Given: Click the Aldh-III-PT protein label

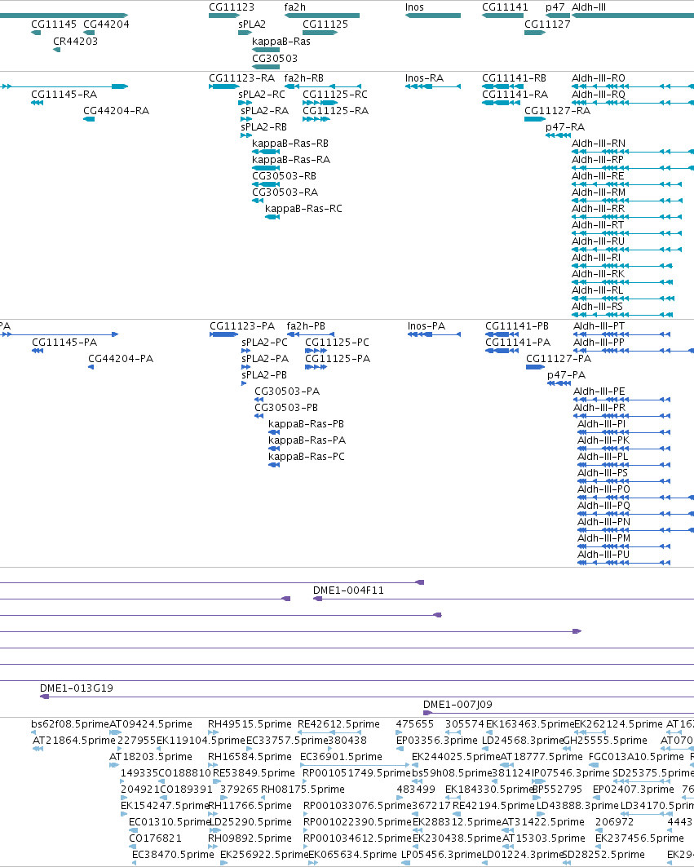Looking at the screenshot, I should pos(599,326).
